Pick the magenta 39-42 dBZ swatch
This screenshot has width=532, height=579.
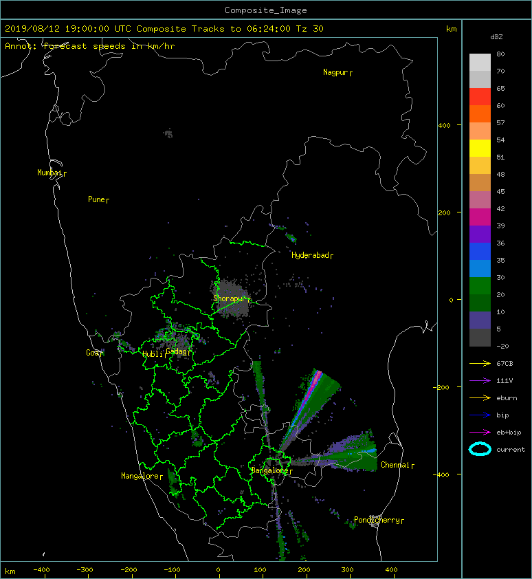(480, 217)
